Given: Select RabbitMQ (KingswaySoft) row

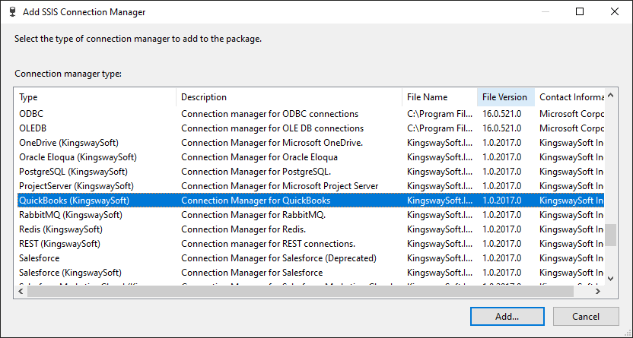Looking at the screenshot, I should [x=311, y=215].
